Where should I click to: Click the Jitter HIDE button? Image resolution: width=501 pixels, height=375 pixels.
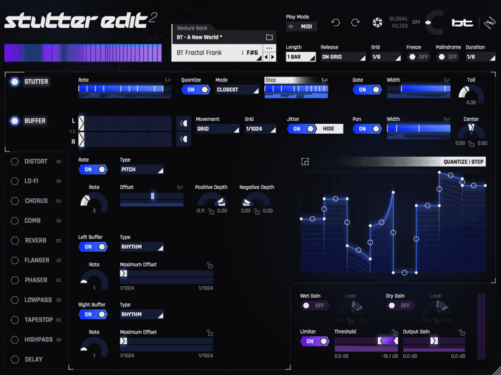pyautogui.click(x=329, y=129)
